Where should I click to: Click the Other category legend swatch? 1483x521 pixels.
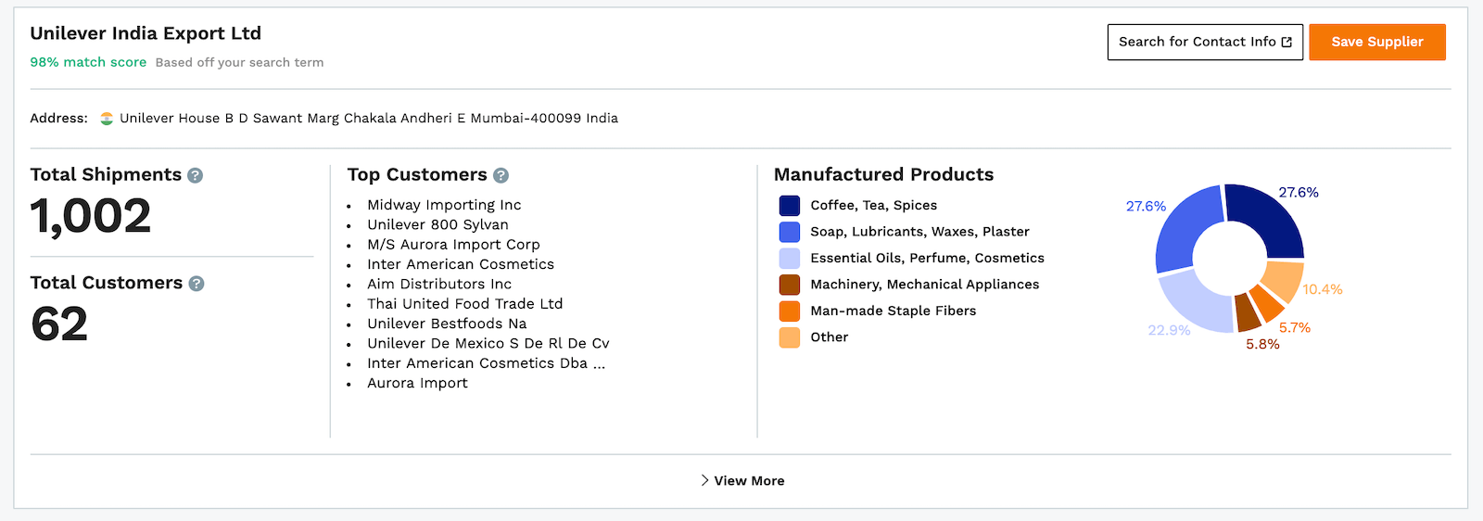coord(790,337)
